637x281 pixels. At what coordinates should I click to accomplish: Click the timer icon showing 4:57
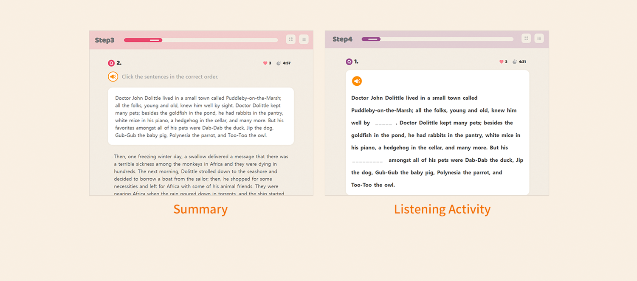tap(279, 63)
